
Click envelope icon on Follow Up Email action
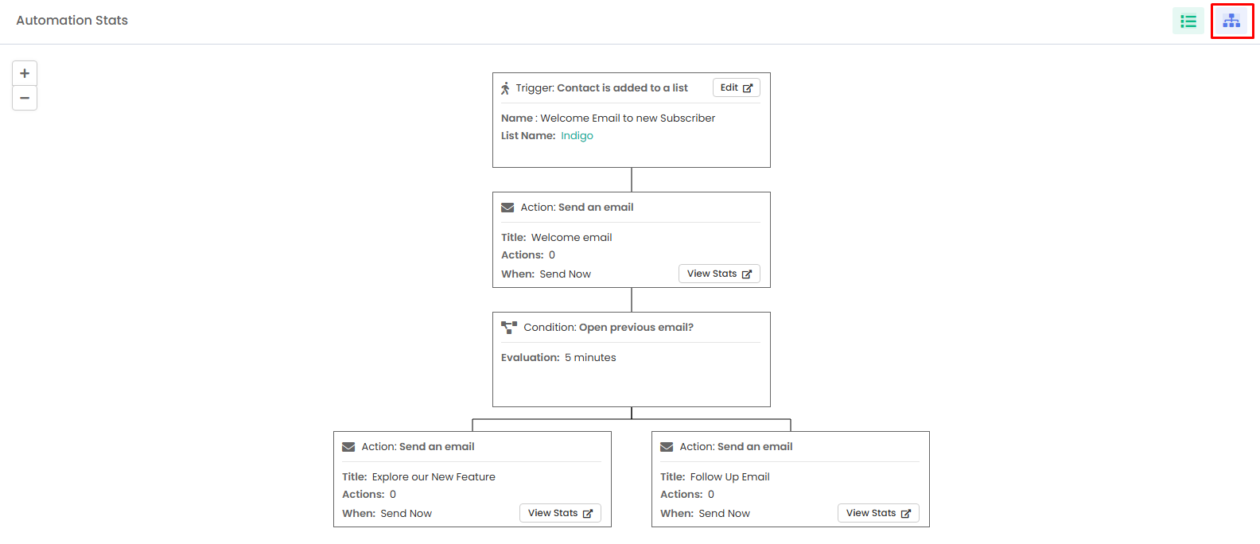coord(667,447)
